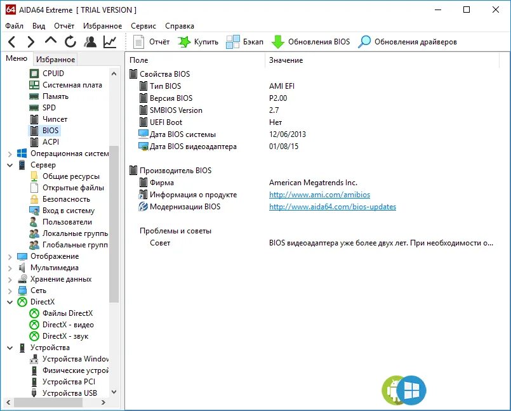Click the Значение column header
This screenshot has width=511, height=411.
pos(382,60)
